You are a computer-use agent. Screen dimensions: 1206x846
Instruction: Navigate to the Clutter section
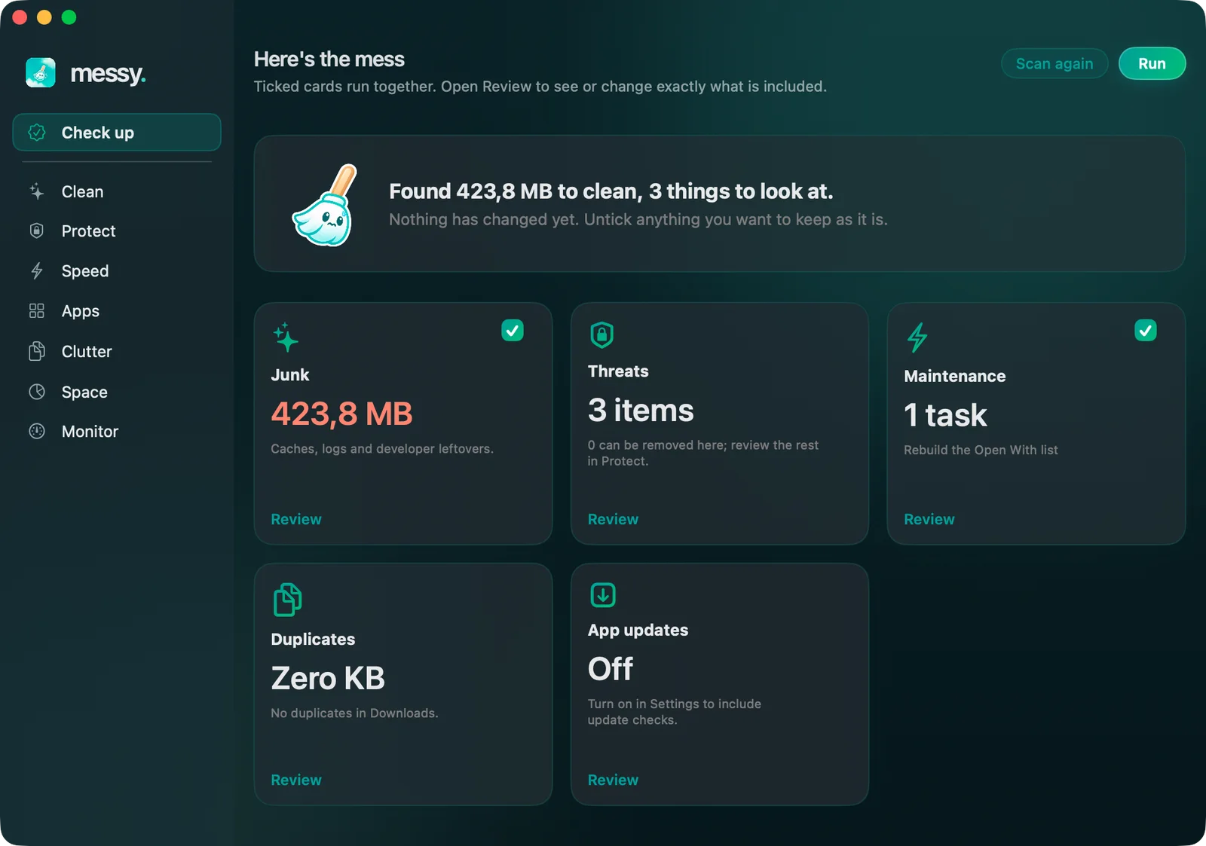[117, 351]
